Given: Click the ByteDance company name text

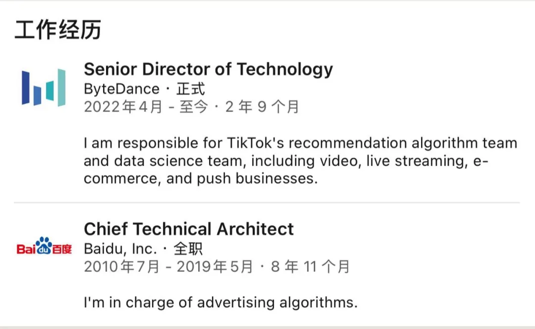Looking at the screenshot, I should click(x=121, y=89).
